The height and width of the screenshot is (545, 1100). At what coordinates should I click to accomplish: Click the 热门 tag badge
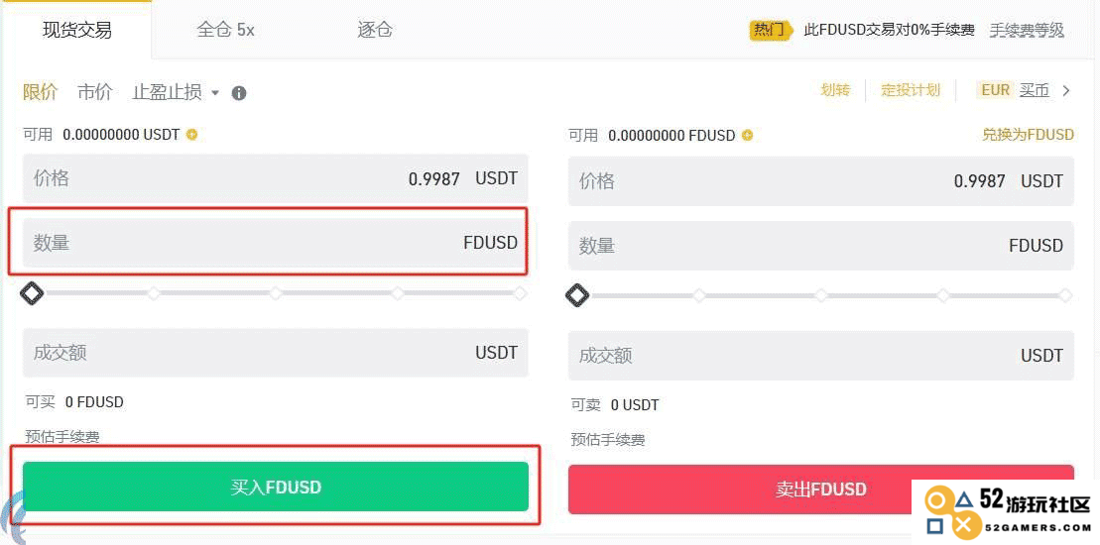pyautogui.click(x=770, y=30)
